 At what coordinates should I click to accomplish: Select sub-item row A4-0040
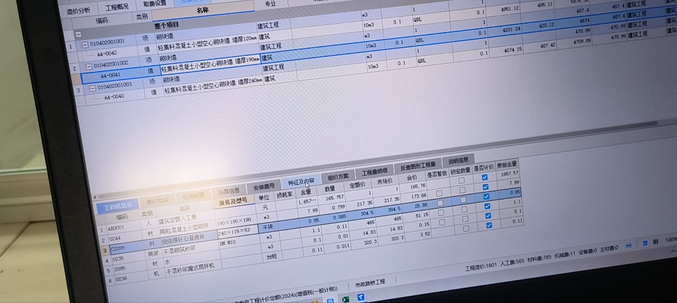(114, 97)
